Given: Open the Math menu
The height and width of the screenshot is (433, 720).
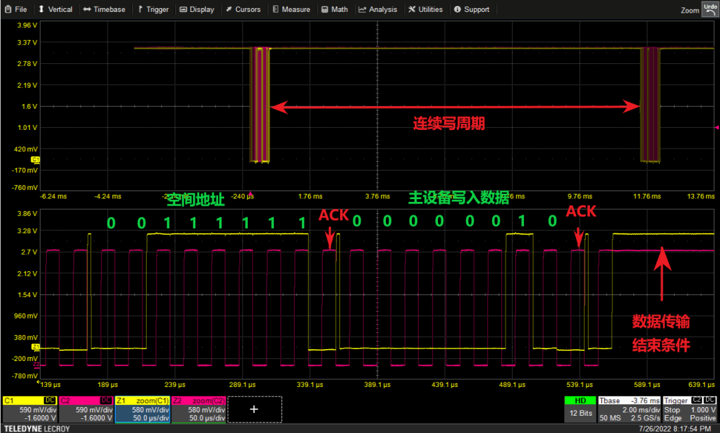Looking at the screenshot, I should 335,9.
